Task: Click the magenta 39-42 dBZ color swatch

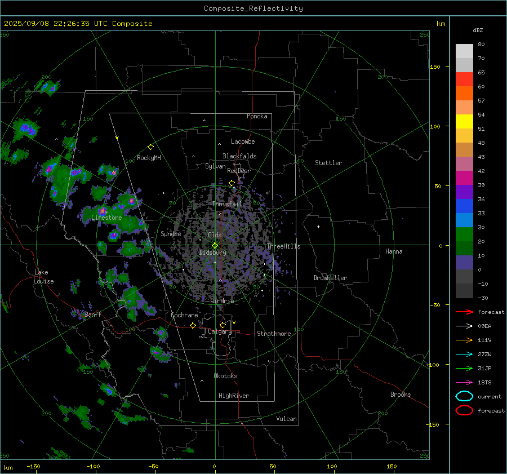Action: (x=464, y=178)
